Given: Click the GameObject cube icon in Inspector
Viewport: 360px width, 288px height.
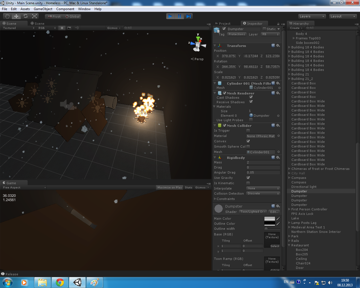Looking at the screenshot, I should (217, 30).
